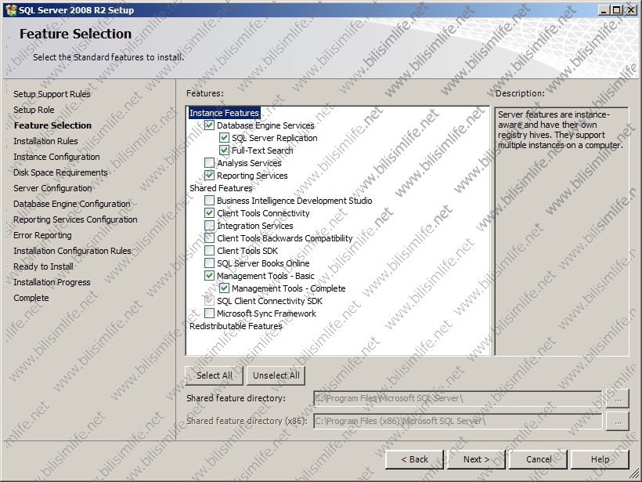Screen dimensions: 642x482
Task: Browse for shared feature directory (x86)
Action: pos(618,422)
